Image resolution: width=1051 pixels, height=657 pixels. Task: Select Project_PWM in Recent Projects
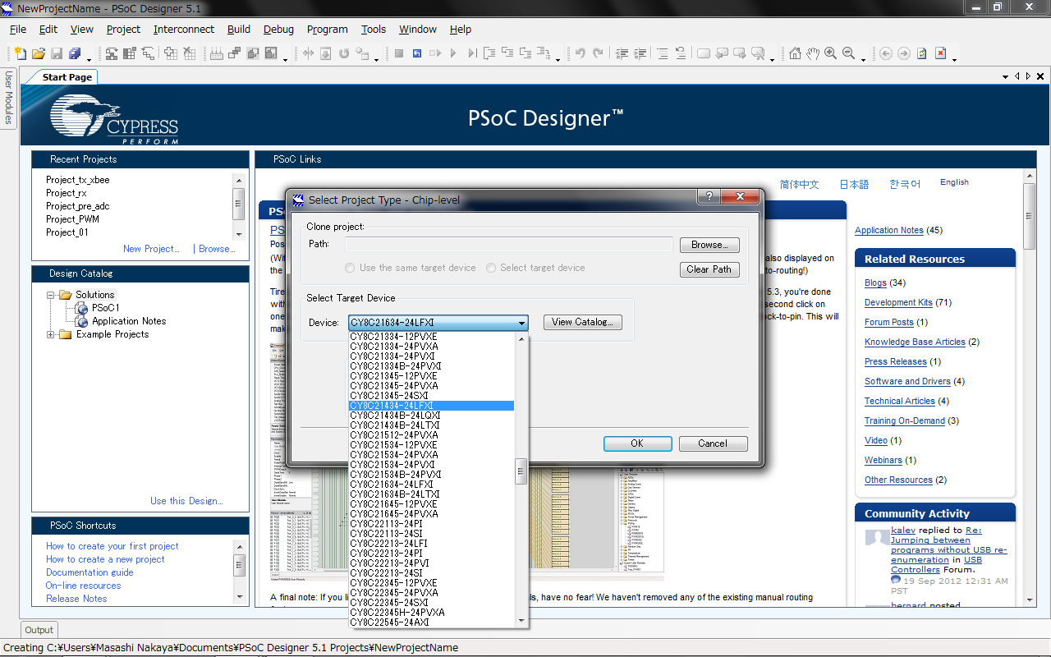click(73, 219)
